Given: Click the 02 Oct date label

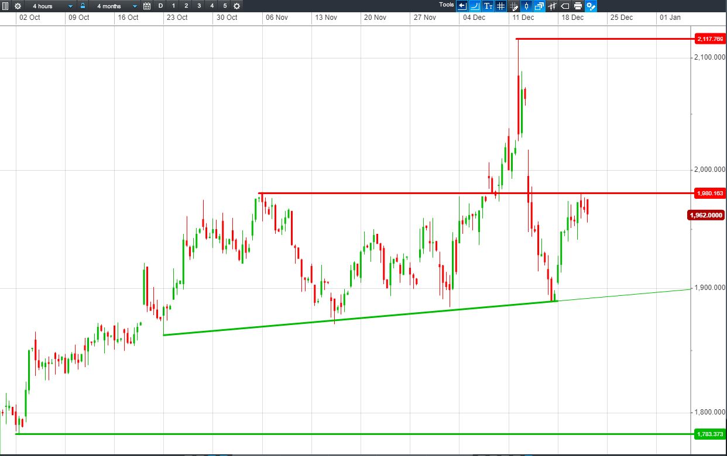Looking at the screenshot, I should (29, 18).
